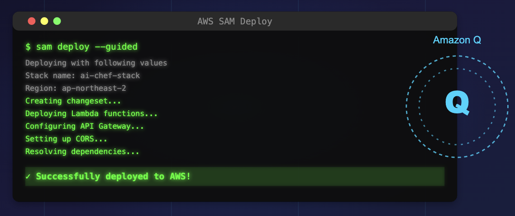Click the 'Creating changeset...' output line
Image resolution: width=515 pixels, height=216 pixels.
point(73,101)
